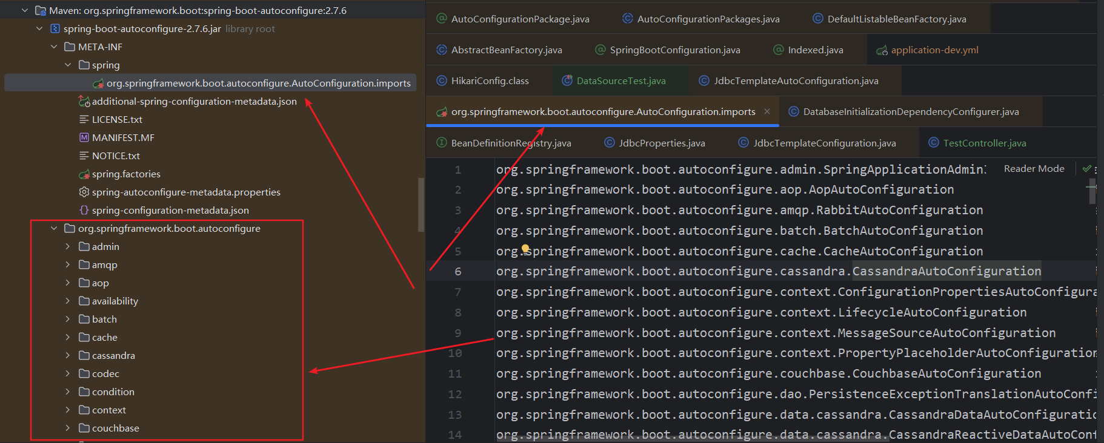Viewport: 1104px width, 443px height.
Task: Click the batch folder icon
Action: (84, 319)
